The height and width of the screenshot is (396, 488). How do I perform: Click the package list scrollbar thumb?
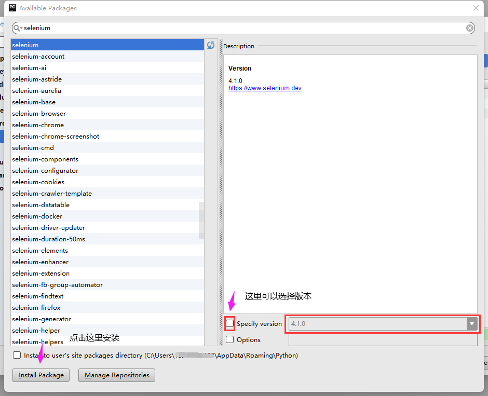tap(201, 221)
